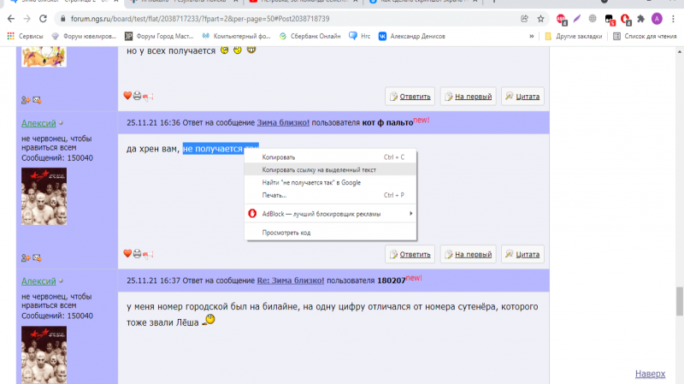Open the purple profile avatar in Chrome toolbar
This screenshot has height=384, width=684.
click(x=657, y=19)
